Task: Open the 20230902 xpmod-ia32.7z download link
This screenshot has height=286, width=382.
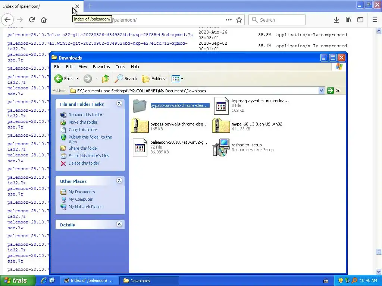Action: 97,46
